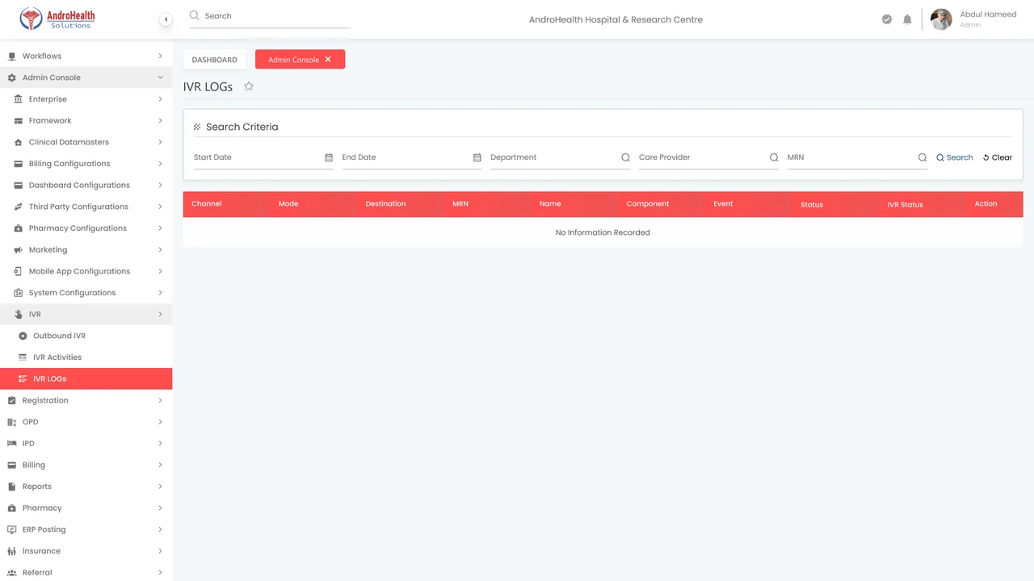Click the Care Provider lookup magnifier icon
Image resolution: width=1034 pixels, height=581 pixels.
click(774, 157)
